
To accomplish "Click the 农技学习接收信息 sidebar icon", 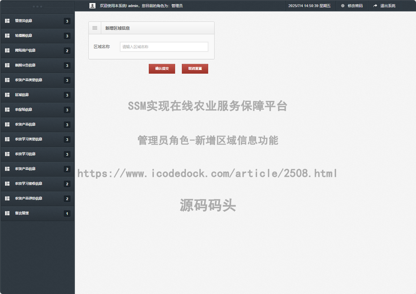I will click(7, 184).
